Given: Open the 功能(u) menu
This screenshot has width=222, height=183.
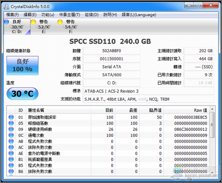Looking at the screenshot, I should point(48,15).
